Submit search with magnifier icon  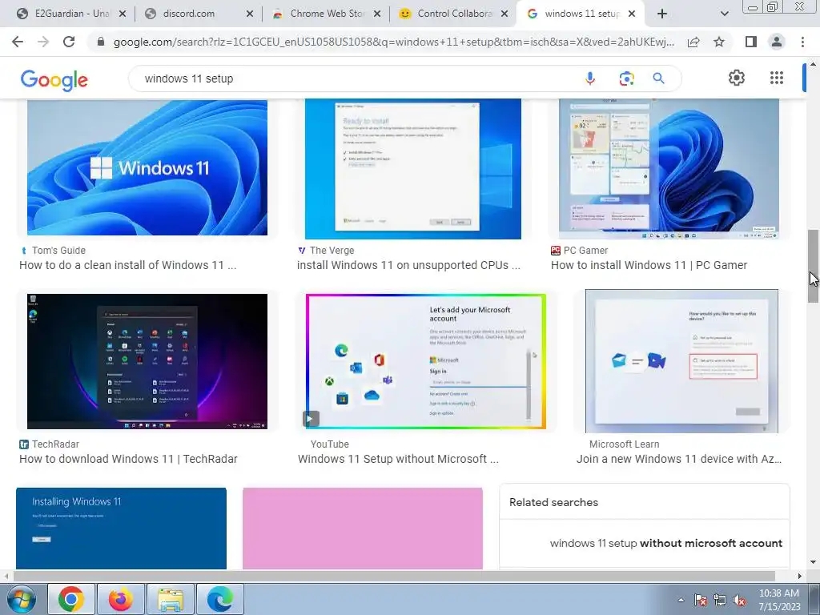click(x=658, y=78)
